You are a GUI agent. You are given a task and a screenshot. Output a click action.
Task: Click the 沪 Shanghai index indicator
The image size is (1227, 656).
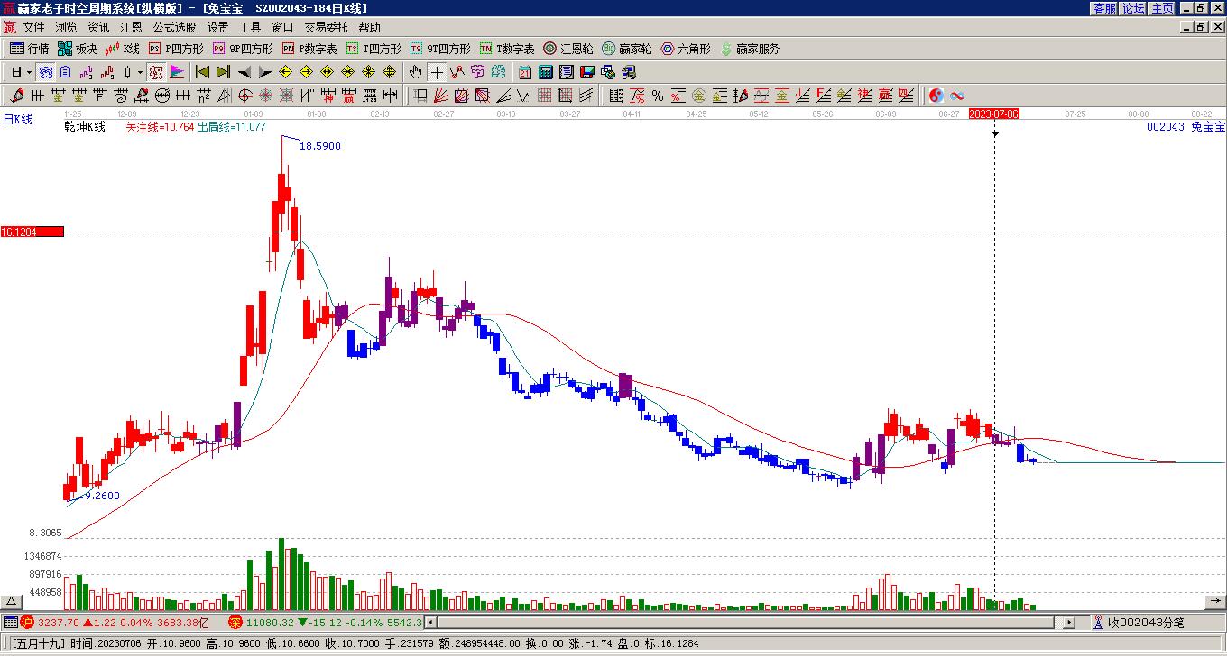point(27,623)
